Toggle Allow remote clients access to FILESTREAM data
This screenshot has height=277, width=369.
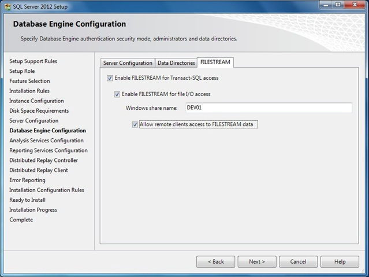135,124
